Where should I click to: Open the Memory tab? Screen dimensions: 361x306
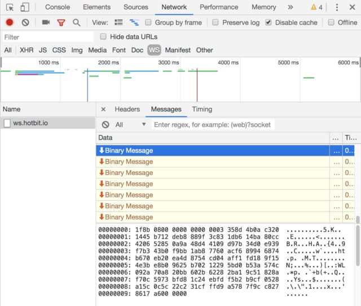coord(264,7)
